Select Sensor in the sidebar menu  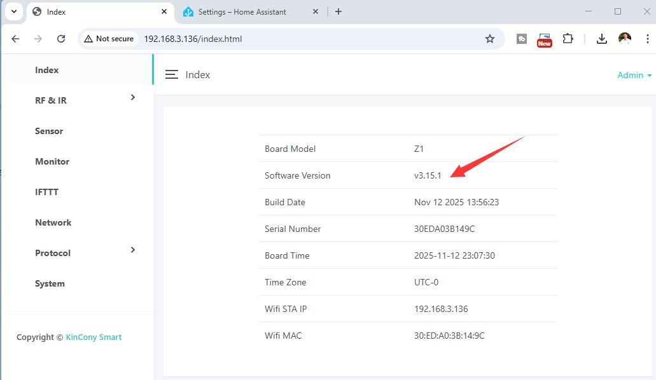pos(49,131)
